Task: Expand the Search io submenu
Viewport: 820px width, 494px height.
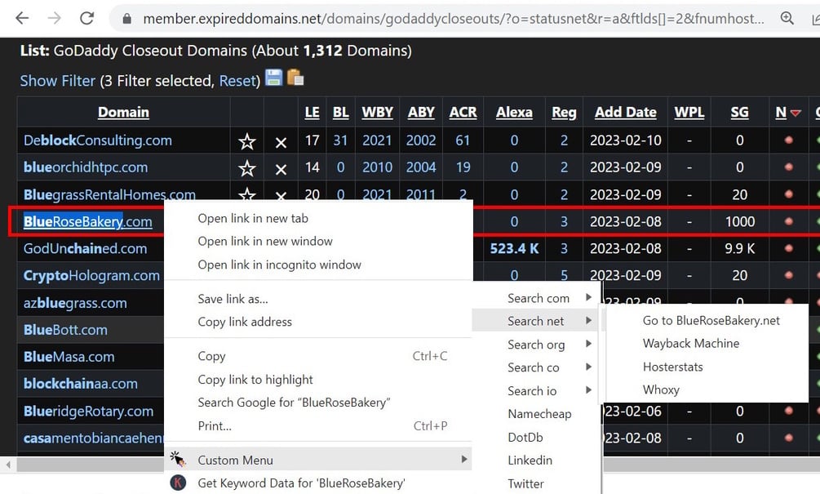Action: tap(588, 389)
